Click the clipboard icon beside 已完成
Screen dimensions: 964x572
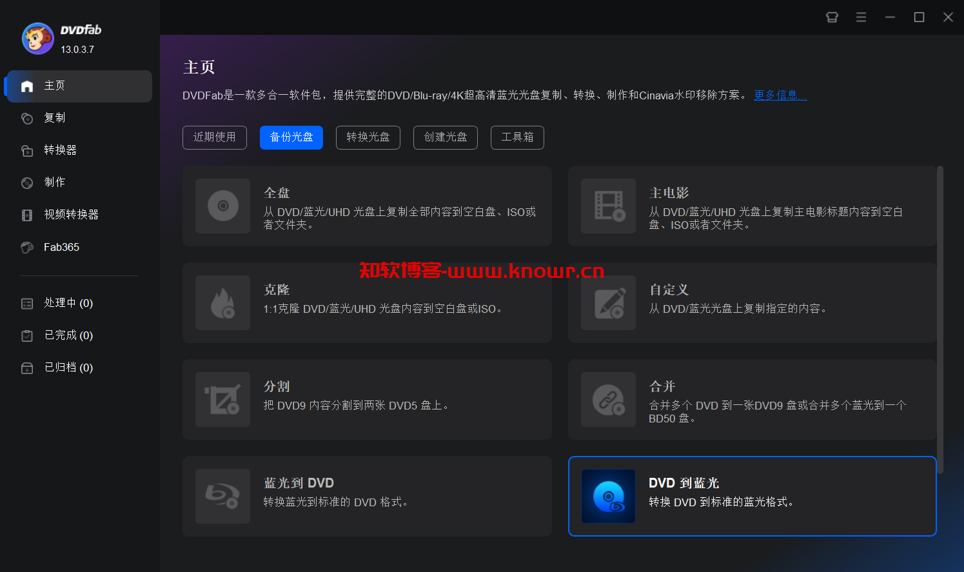[27, 336]
